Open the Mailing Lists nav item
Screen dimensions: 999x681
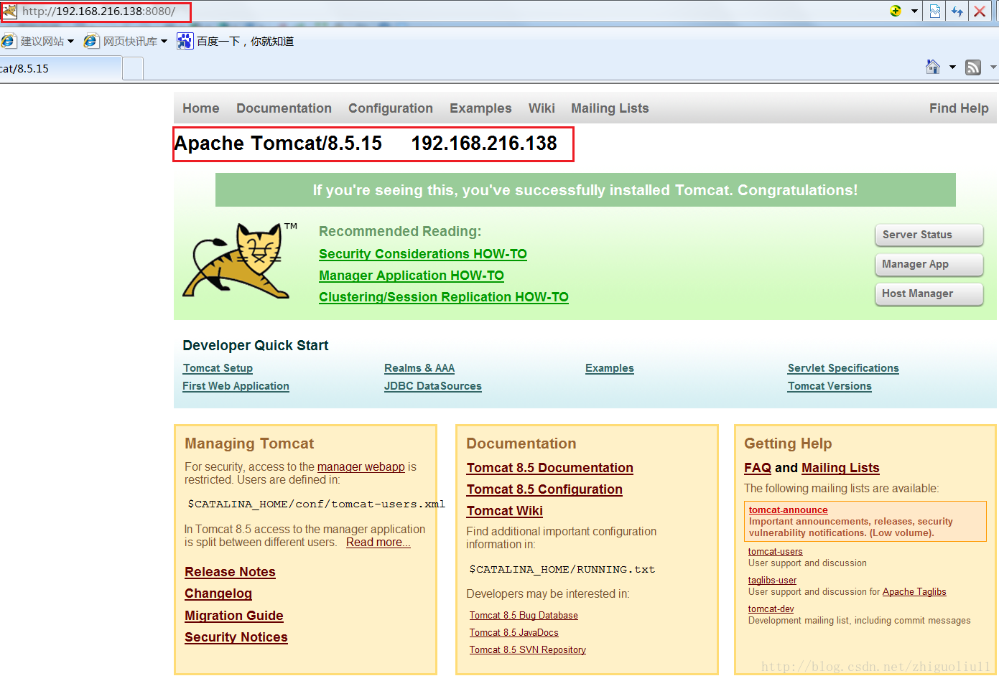(610, 108)
